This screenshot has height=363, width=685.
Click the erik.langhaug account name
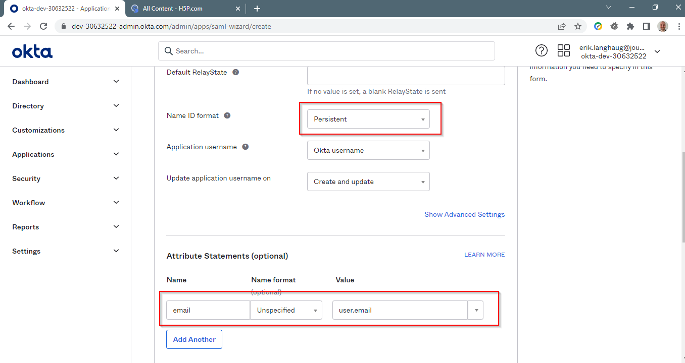tap(612, 47)
